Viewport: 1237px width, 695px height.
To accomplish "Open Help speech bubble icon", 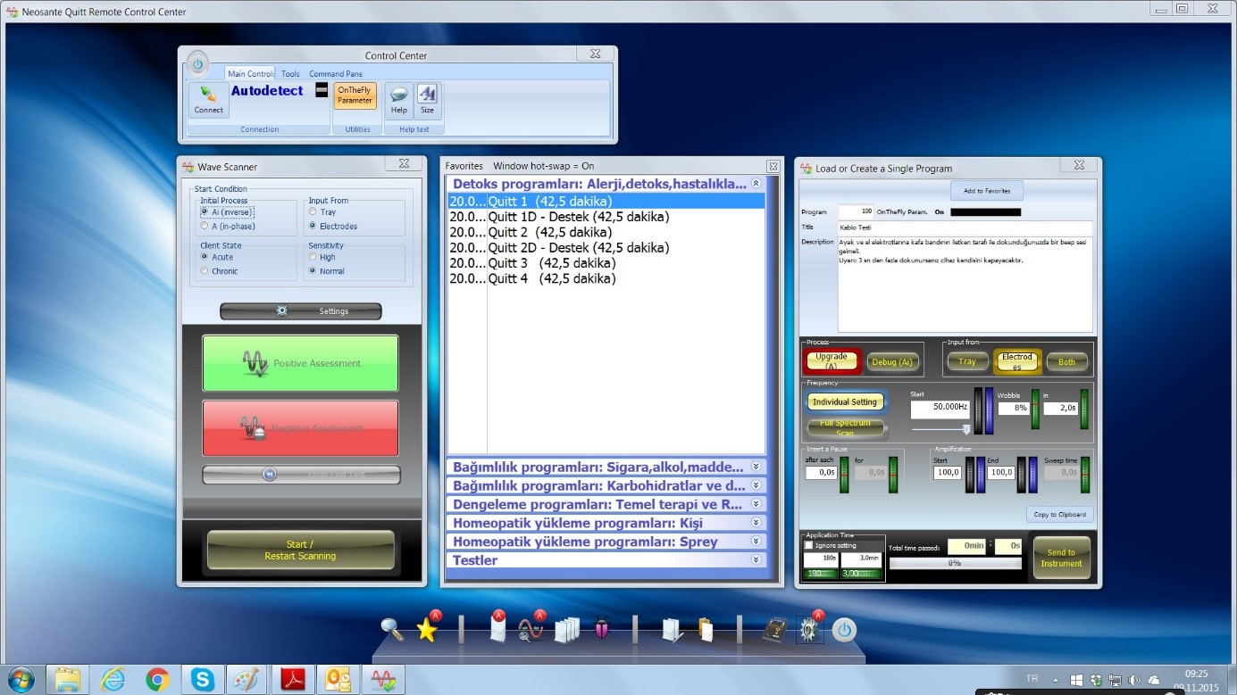I will point(398,100).
